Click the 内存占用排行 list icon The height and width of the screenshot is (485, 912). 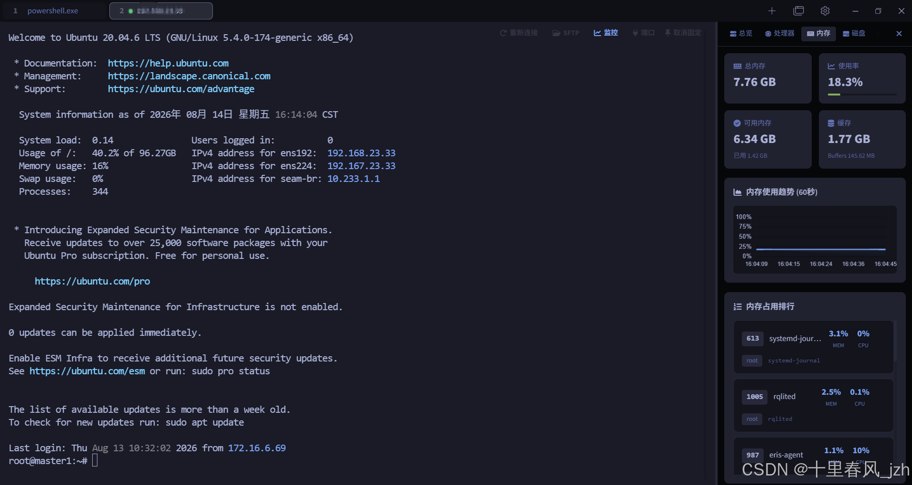click(738, 306)
